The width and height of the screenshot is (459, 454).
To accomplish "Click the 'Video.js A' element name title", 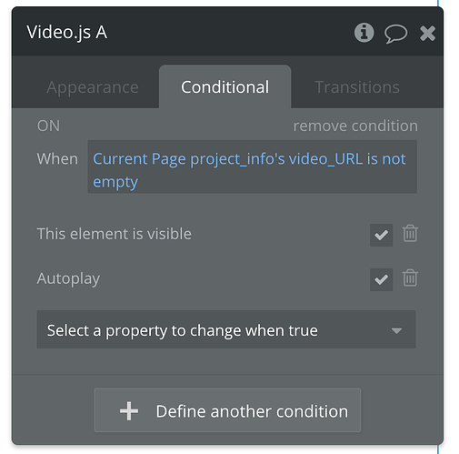I will [67, 33].
